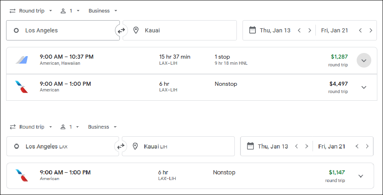
Task: Open the passenger count dropdown in the lower form
Action: tap(70, 127)
